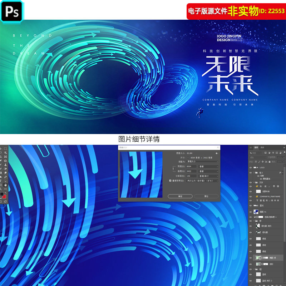Viewport: 286px width, 286px height.
Task: Open the resolution unit dropdown
Action: coord(209,176)
